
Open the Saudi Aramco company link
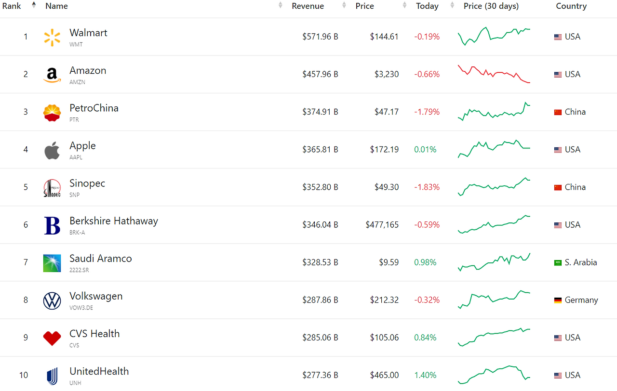[100, 259]
